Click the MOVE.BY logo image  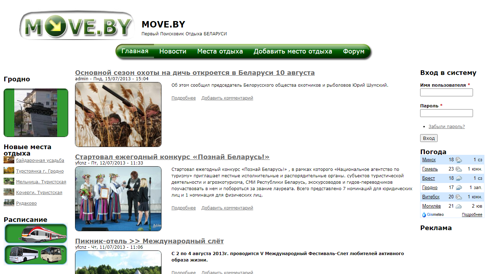tap(77, 25)
